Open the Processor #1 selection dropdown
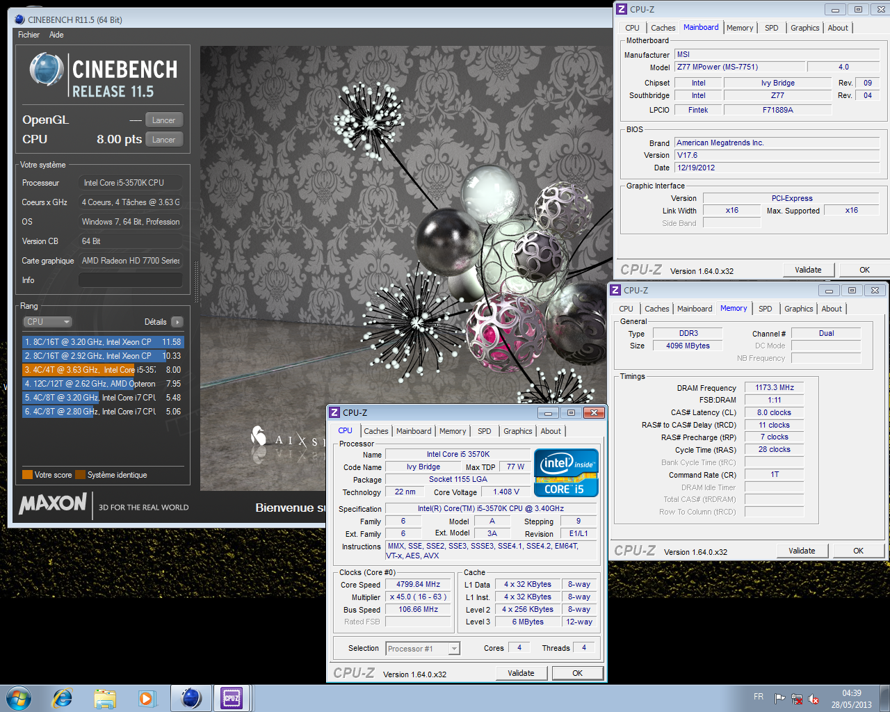 pos(423,649)
